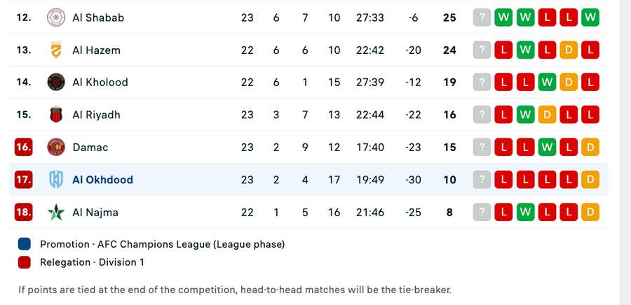Open the Al Najma team link
The height and width of the screenshot is (305, 631).
pos(95,212)
